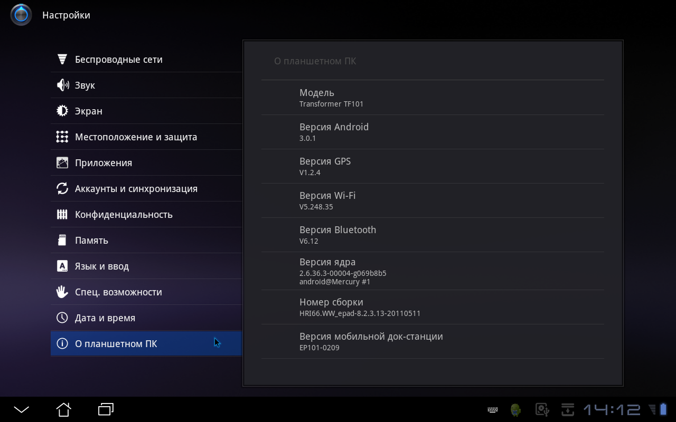Tap the Номер сборки row
Viewport: 676px width, 422px height.
tap(432, 307)
